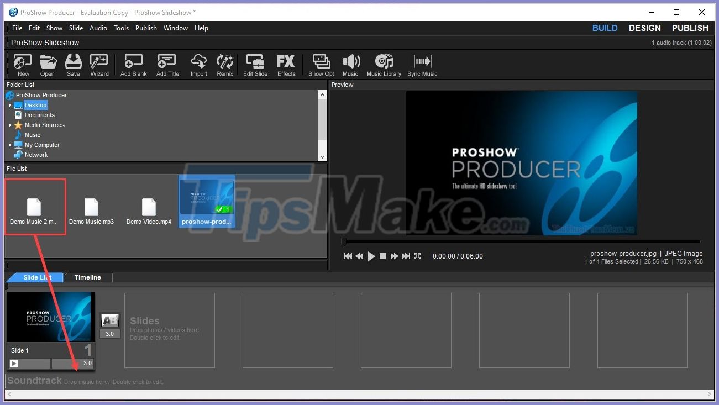
Task: Click the Edit Slide icon
Action: 255,65
